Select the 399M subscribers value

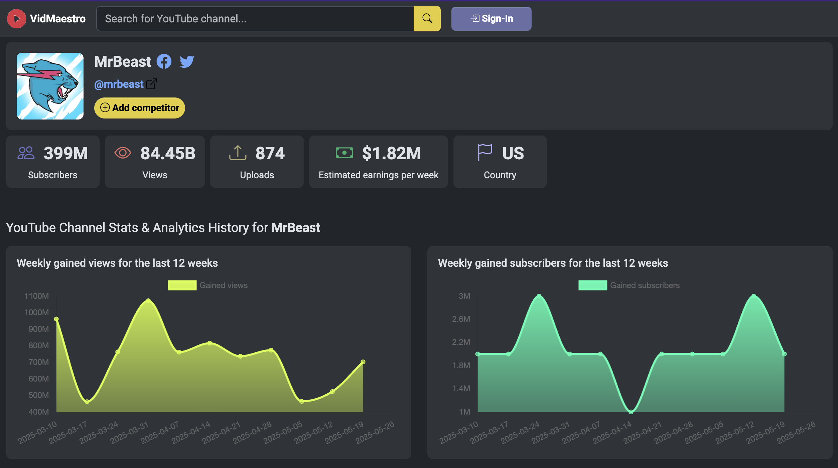(66, 153)
